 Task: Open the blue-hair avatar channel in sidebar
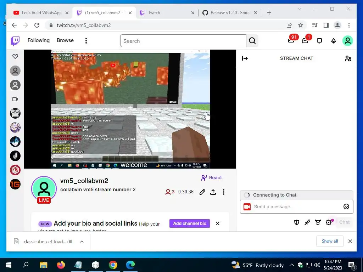[x=15, y=142]
